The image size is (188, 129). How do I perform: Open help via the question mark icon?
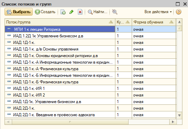click(178, 12)
